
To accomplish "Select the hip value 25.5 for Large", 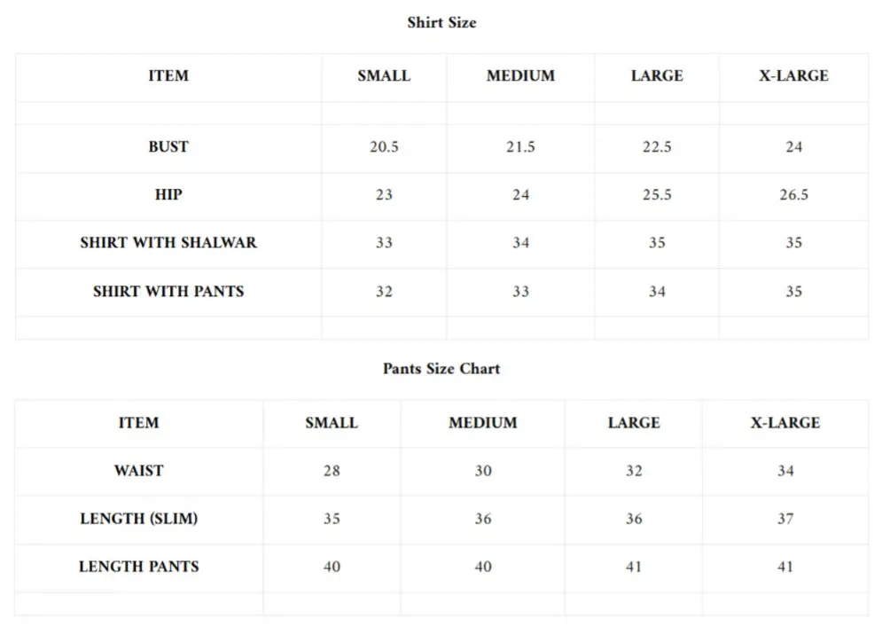I will pyautogui.click(x=657, y=195).
